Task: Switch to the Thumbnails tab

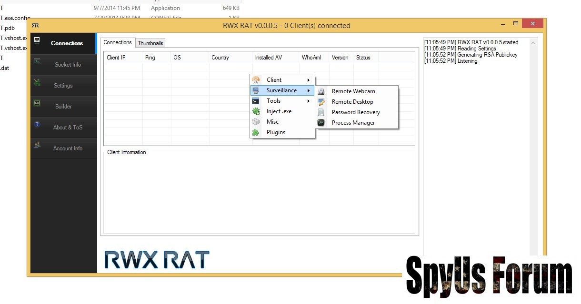Action: [x=150, y=43]
